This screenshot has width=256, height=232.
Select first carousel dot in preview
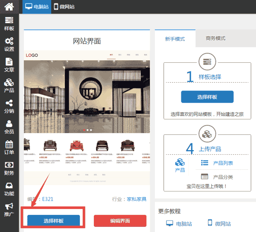84,130
